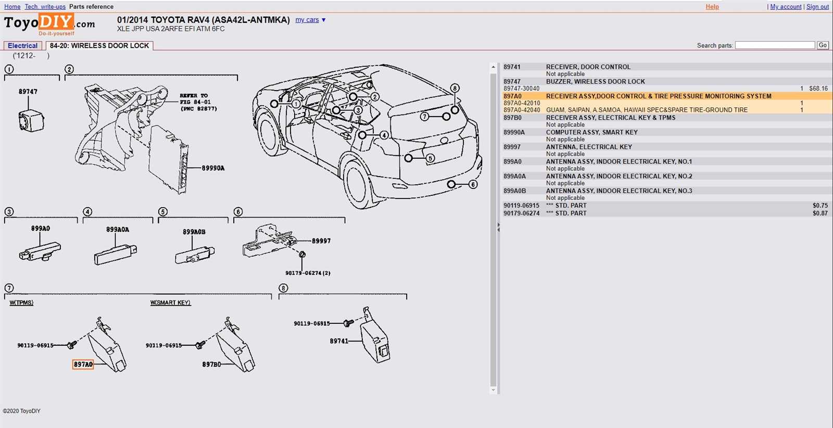Click part number 897A0-42010
Screen dimensions: 833x428
click(x=522, y=103)
